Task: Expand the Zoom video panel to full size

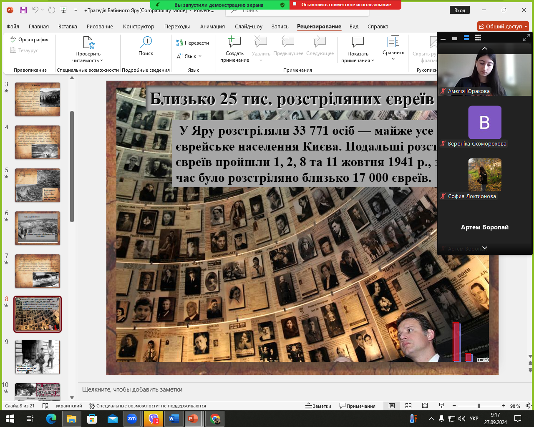Action: [526, 38]
